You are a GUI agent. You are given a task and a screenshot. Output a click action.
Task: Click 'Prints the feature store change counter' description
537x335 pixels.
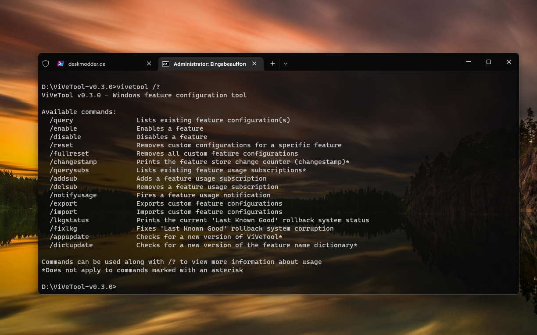pyautogui.click(x=243, y=162)
